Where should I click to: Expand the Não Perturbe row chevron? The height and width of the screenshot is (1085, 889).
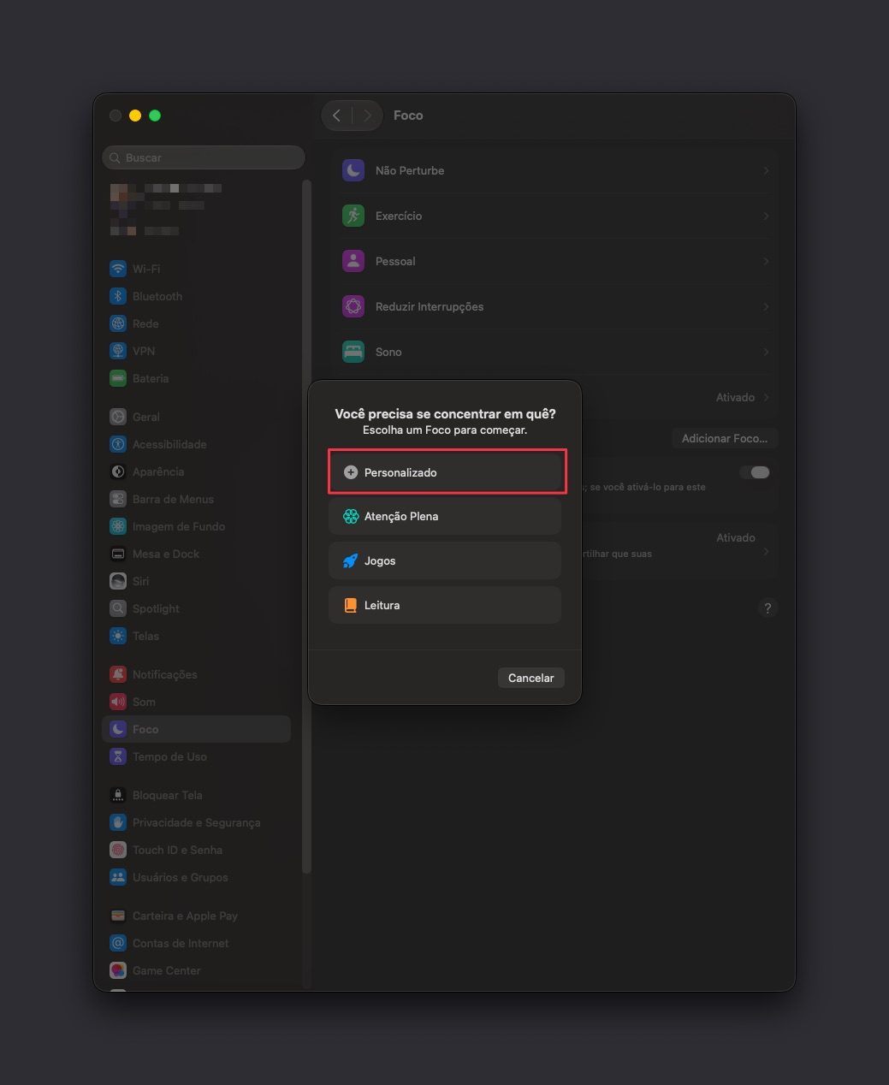[766, 170]
